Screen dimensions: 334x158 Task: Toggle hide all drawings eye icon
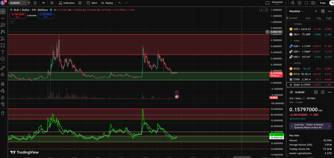pos(3,104)
